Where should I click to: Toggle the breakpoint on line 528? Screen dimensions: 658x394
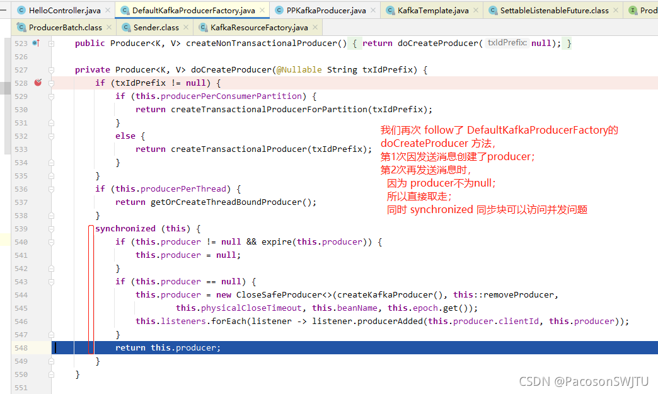[38, 83]
